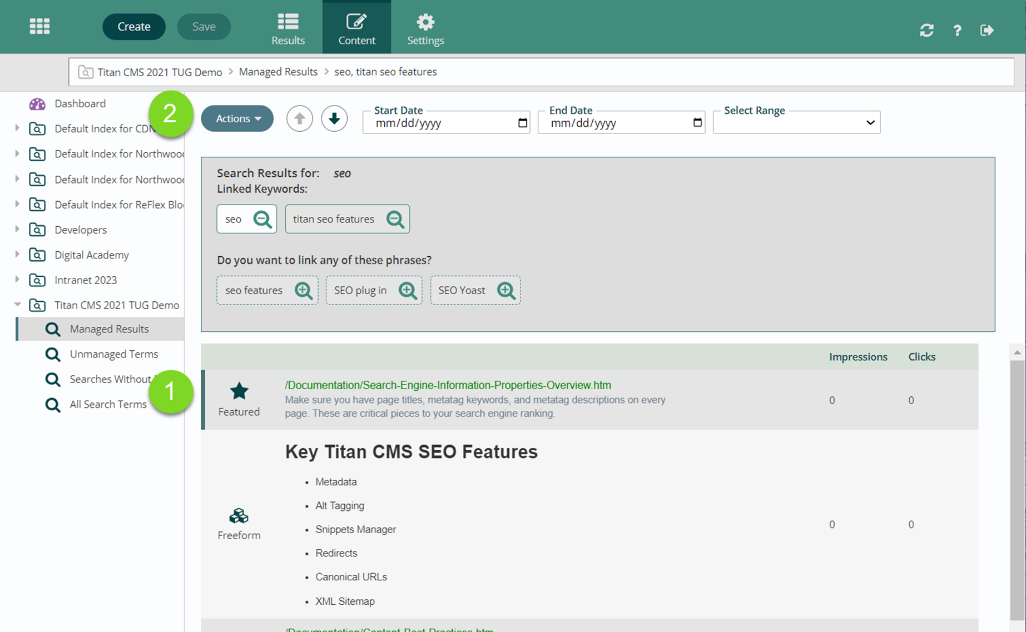This screenshot has width=1026, height=632.
Task: Collapse Titan CMS 2021 TUG Demo node
Action: 17,304
